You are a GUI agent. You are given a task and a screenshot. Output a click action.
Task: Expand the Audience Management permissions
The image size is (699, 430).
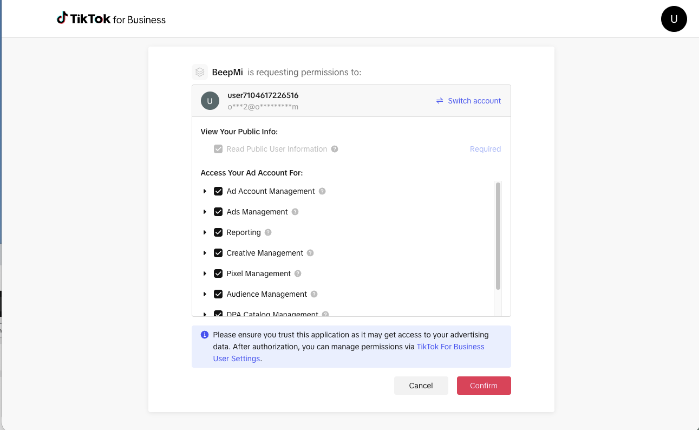tap(205, 294)
